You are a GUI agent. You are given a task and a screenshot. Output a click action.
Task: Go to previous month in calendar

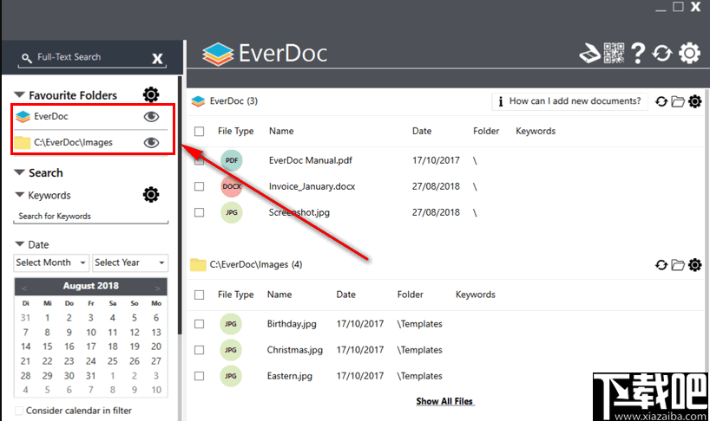point(24,288)
